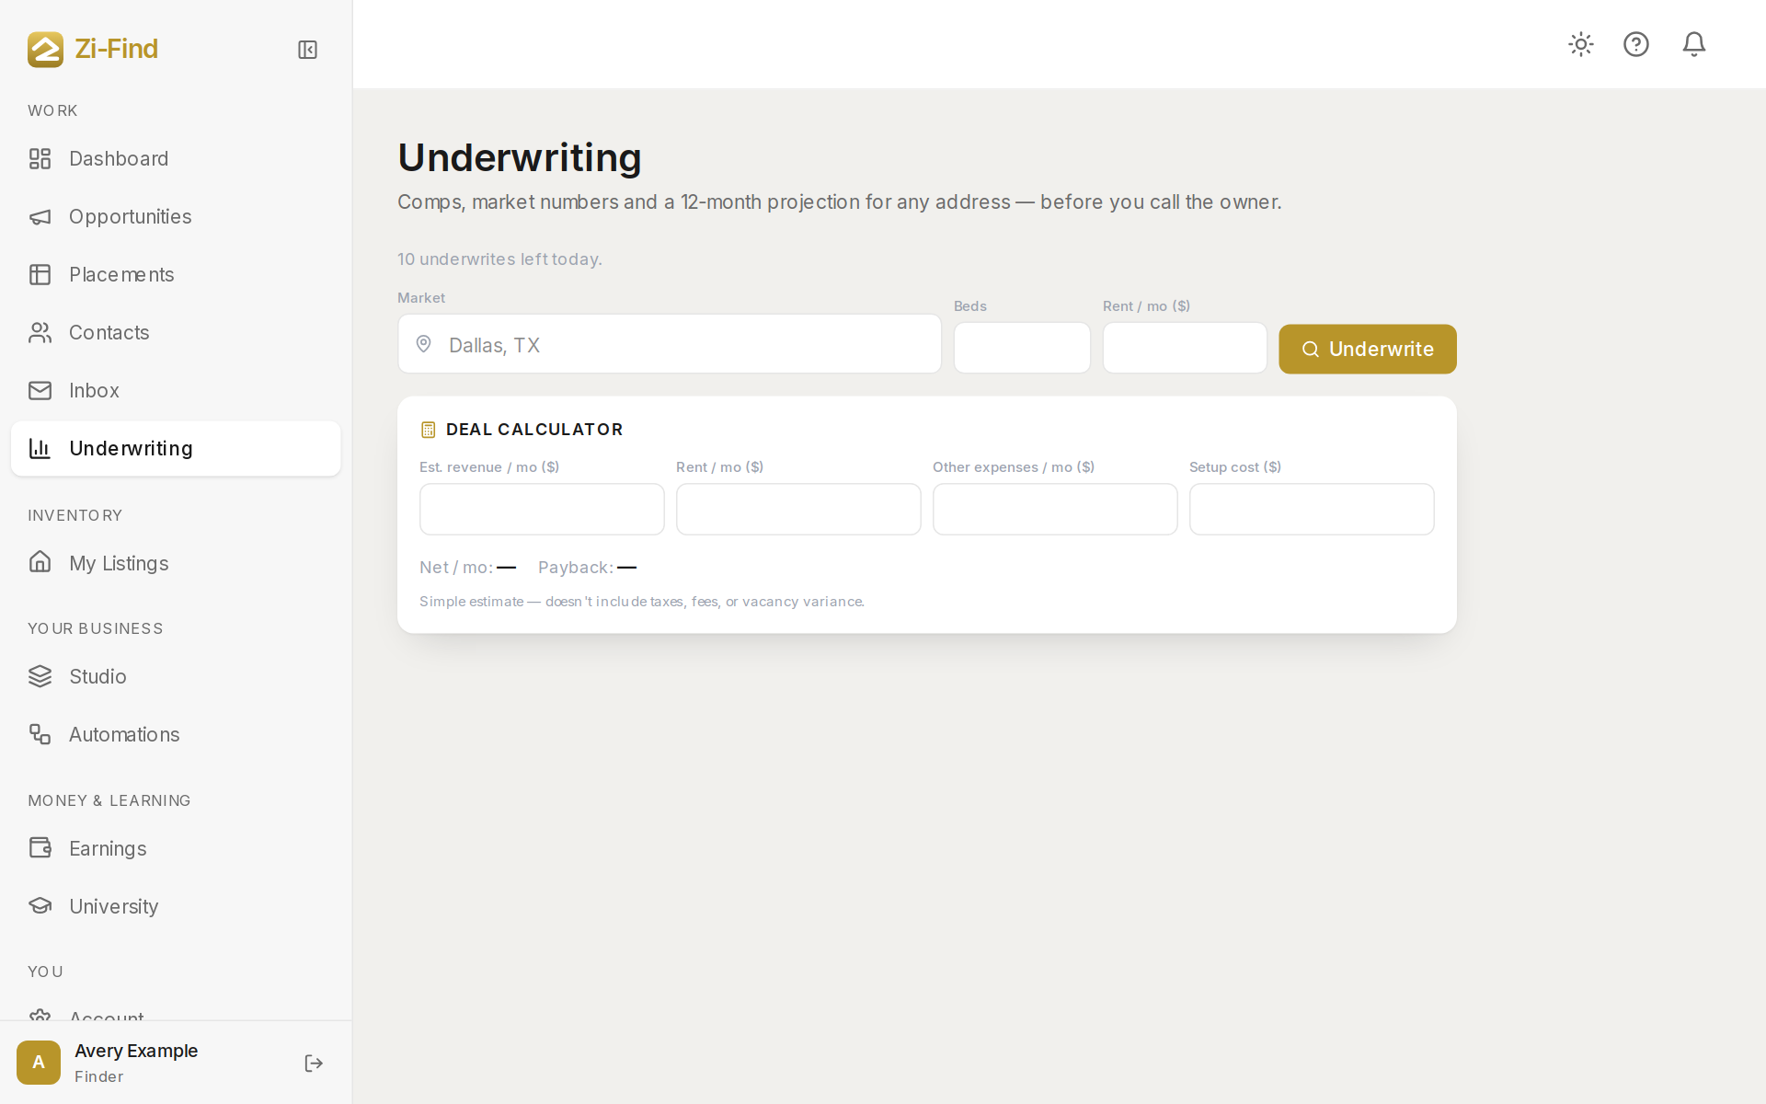1766x1104 pixels.
Task: Click the map pin icon in Market field
Action: [x=424, y=344]
